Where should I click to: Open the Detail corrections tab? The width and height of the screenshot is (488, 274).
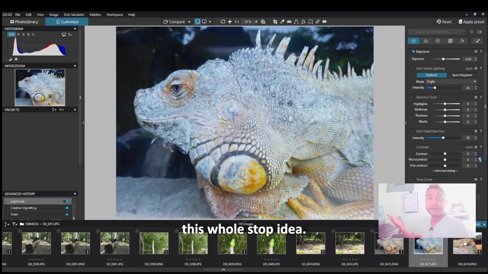click(x=438, y=41)
